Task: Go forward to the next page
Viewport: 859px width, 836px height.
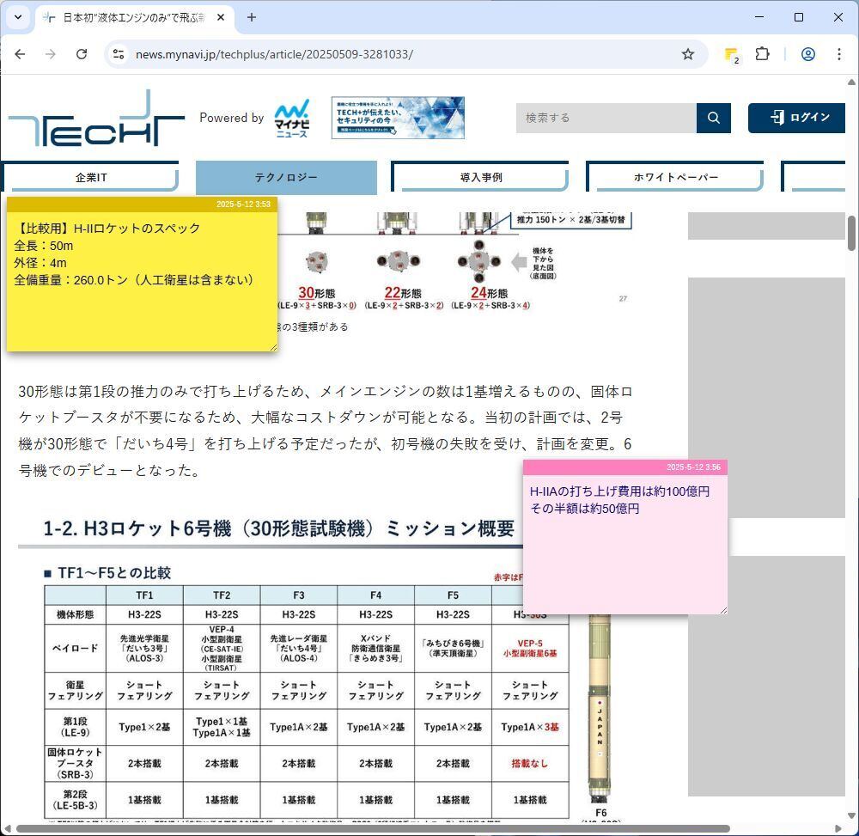Action: point(51,54)
